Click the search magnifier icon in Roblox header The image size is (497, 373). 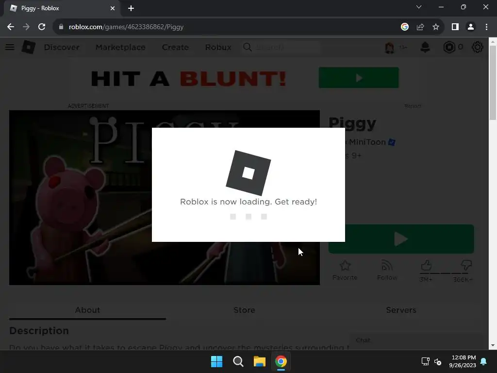247,47
